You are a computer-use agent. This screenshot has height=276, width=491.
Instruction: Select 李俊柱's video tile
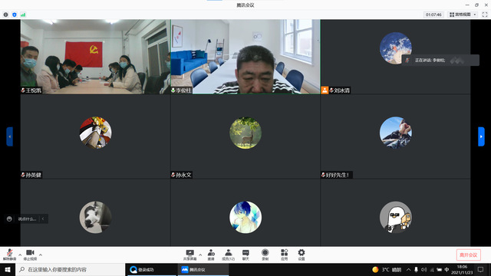[x=245, y=57]
